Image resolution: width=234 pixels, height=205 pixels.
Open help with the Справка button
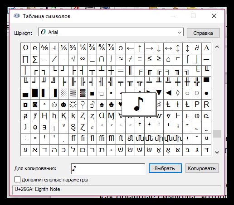[x=203, y=33]
